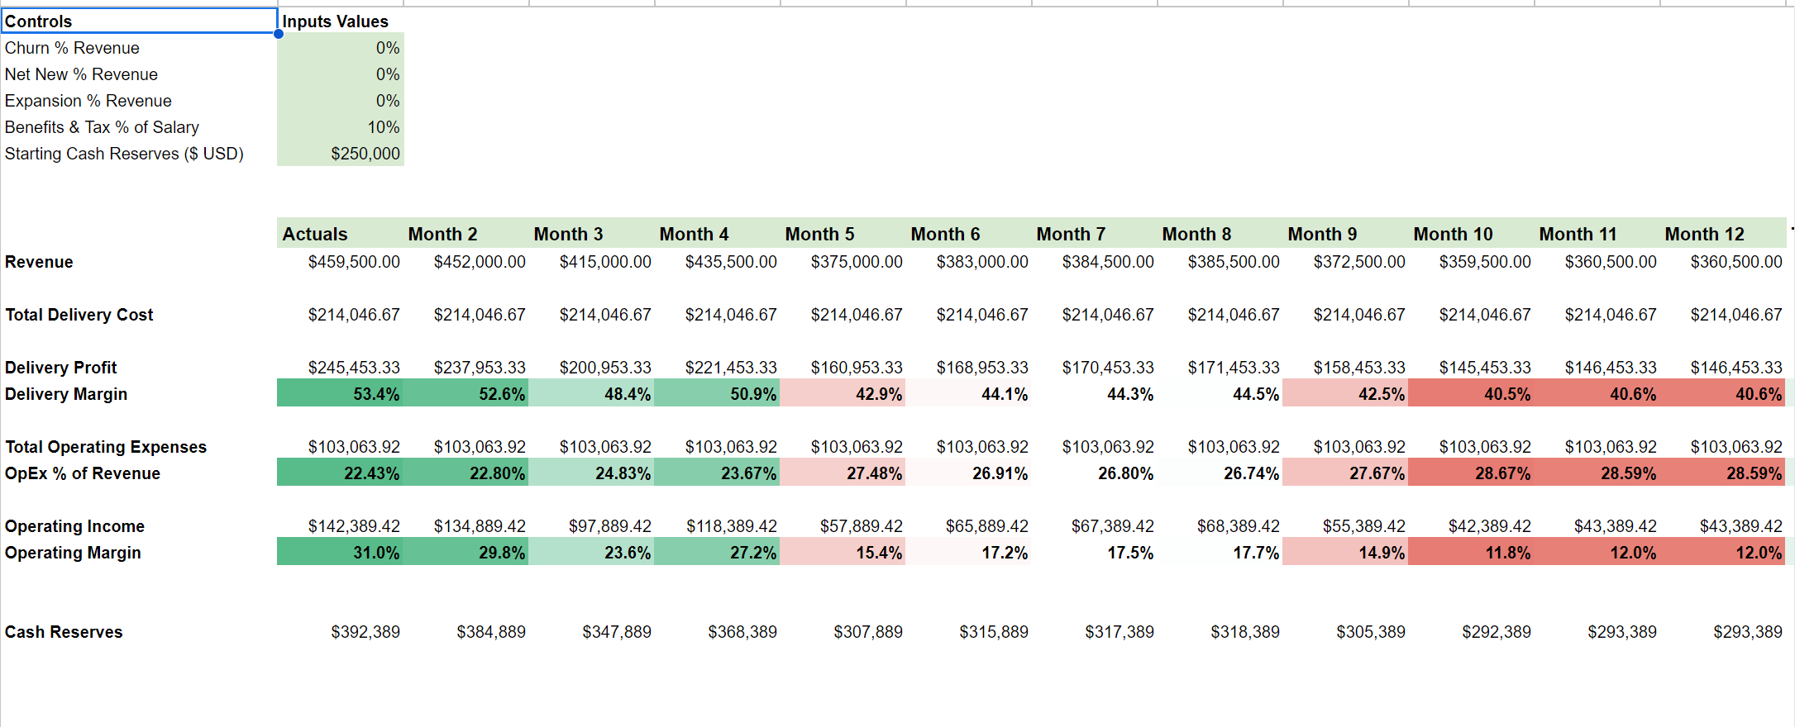Select the 31.0% operating margin cell
This screenshot has height=727, width=1795.
(x=341, y=553)
